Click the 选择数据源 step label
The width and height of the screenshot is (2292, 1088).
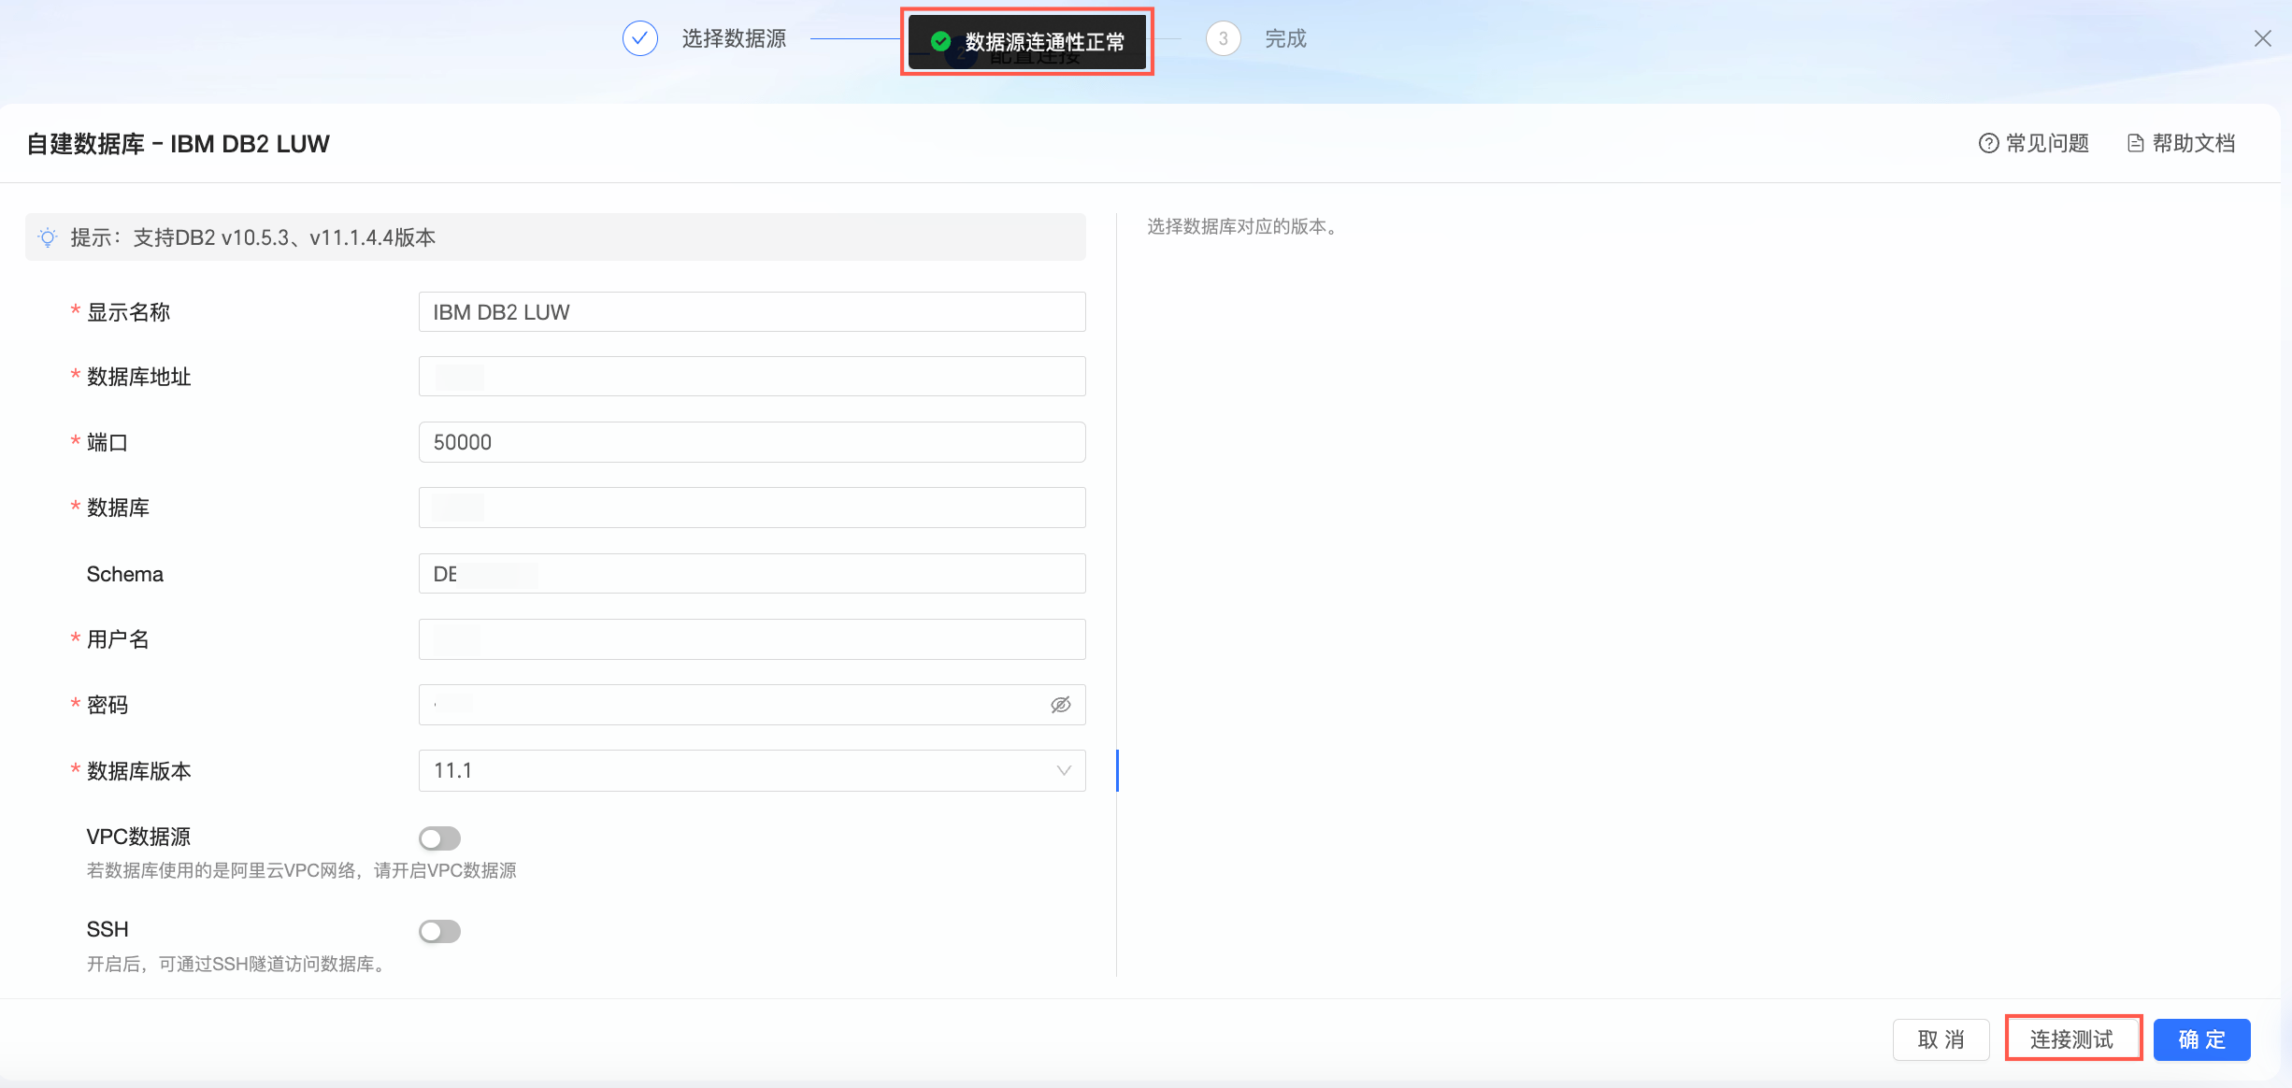[x=734, y=38]
